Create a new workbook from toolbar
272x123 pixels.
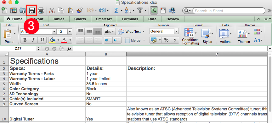click(x=4, y=11)
